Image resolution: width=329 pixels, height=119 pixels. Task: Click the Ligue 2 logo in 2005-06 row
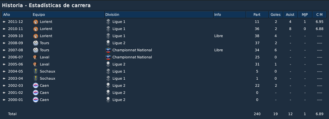pos(108,64)
